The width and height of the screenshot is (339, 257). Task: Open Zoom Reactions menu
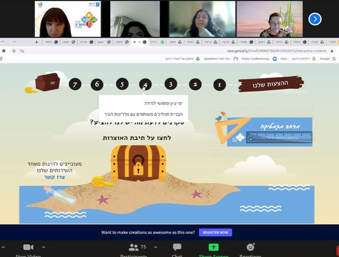click(x=250, y=249)
